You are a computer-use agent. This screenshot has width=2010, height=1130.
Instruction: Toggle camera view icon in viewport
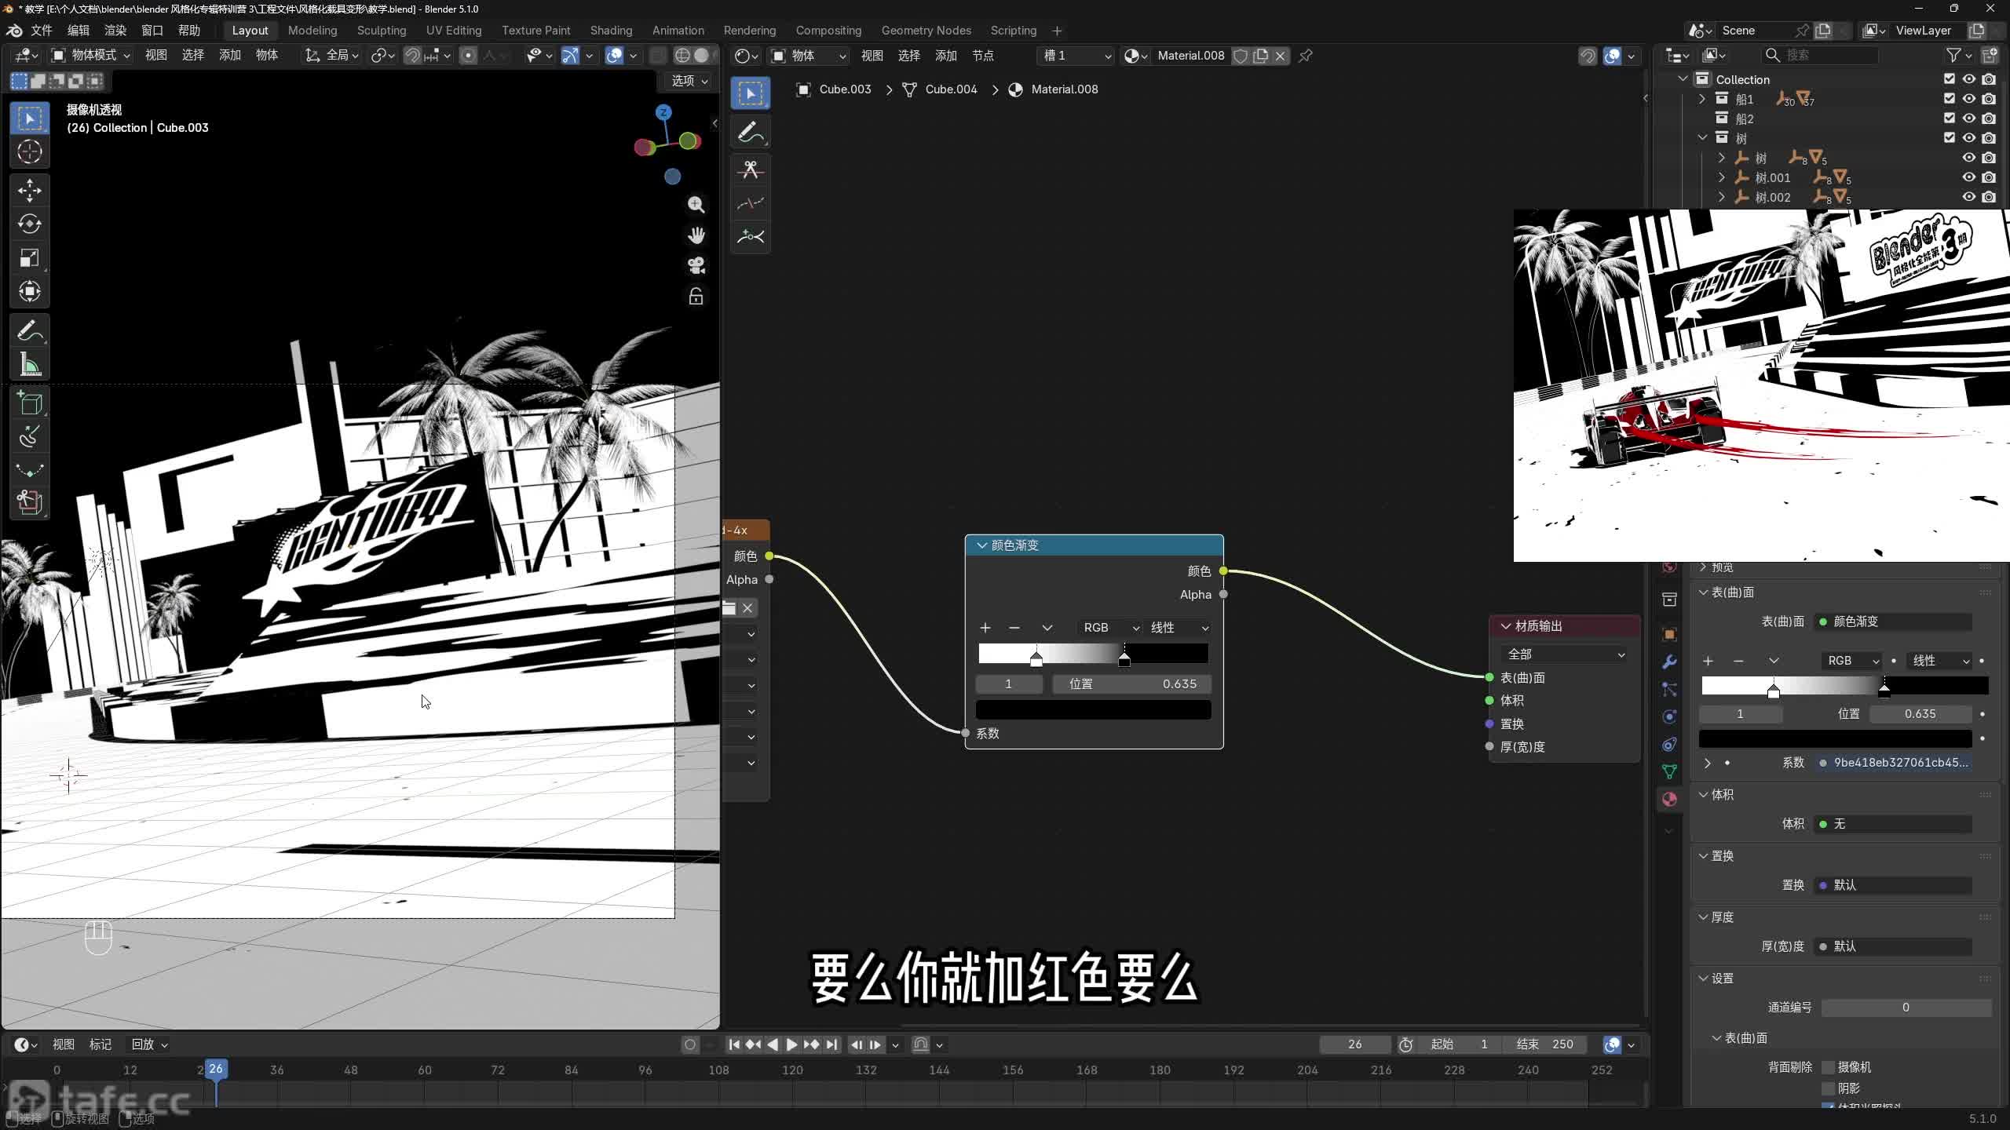[696, 266]
